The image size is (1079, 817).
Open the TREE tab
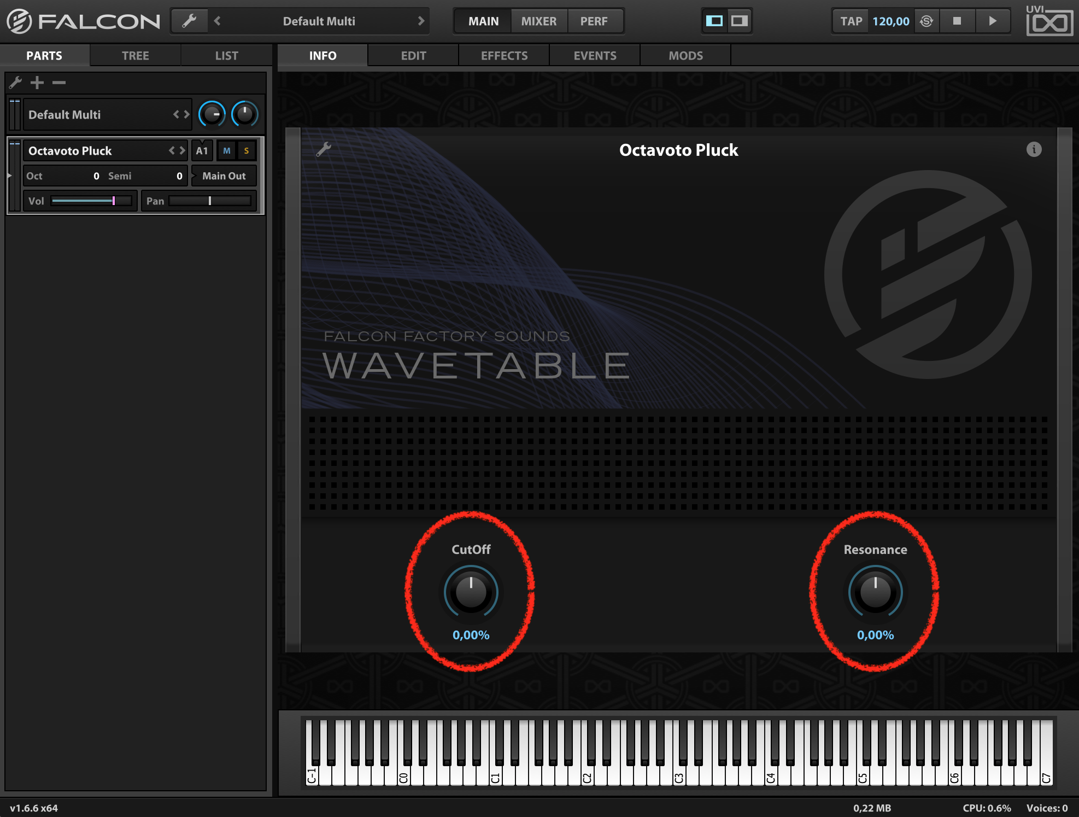pos(135,56)
